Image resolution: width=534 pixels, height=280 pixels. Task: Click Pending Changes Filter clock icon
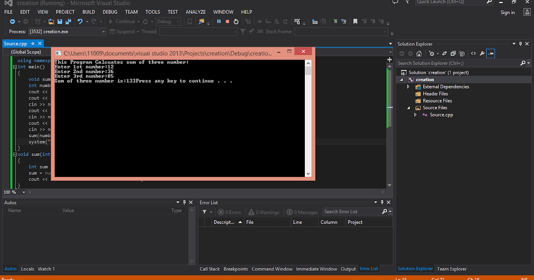coord(431,53)
